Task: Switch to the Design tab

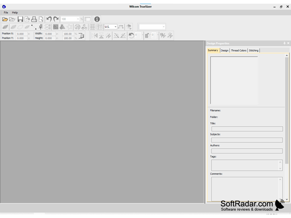Action: [x=225, y=51]
